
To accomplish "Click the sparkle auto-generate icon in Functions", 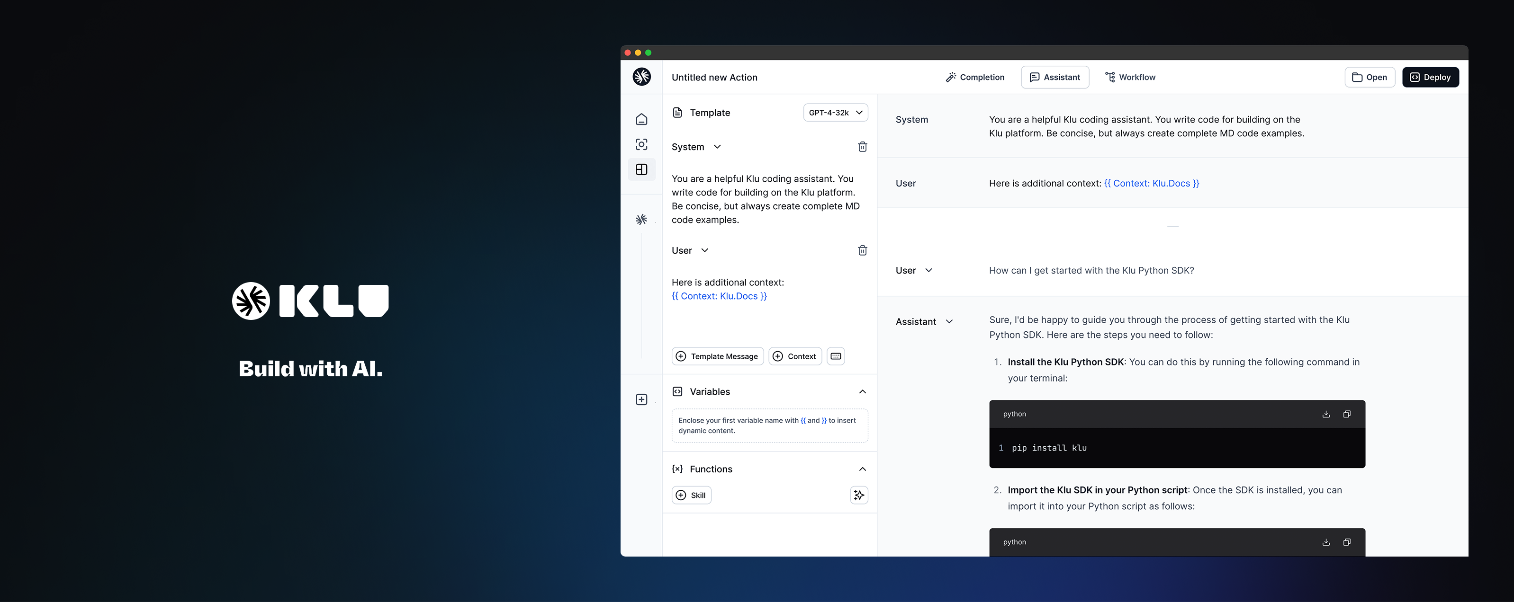I will [859, 495].
